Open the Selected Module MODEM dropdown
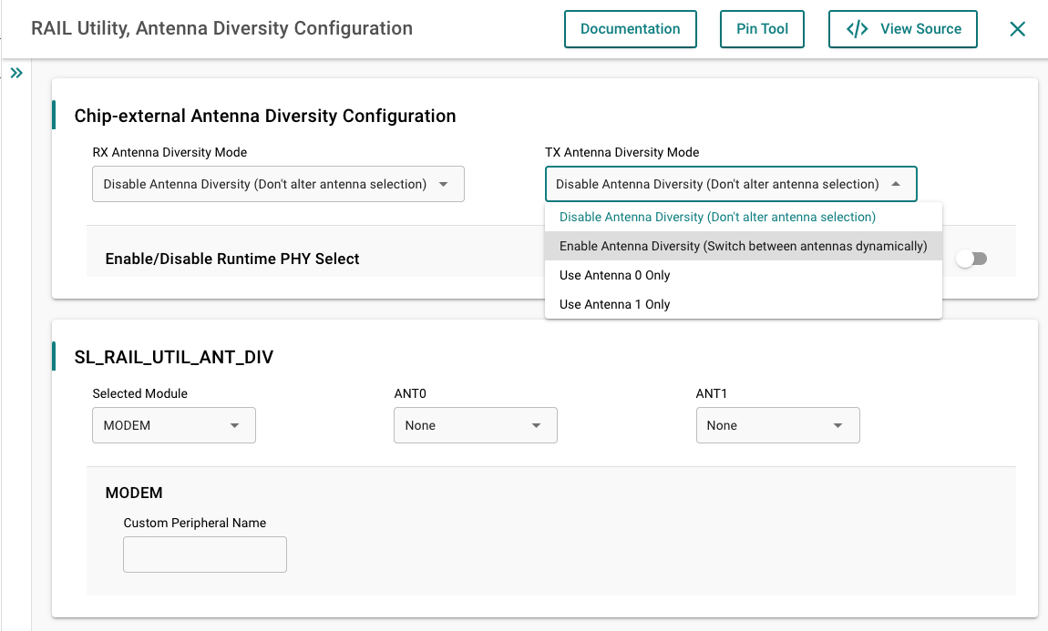1048x631 pixels. click(173, 425)
